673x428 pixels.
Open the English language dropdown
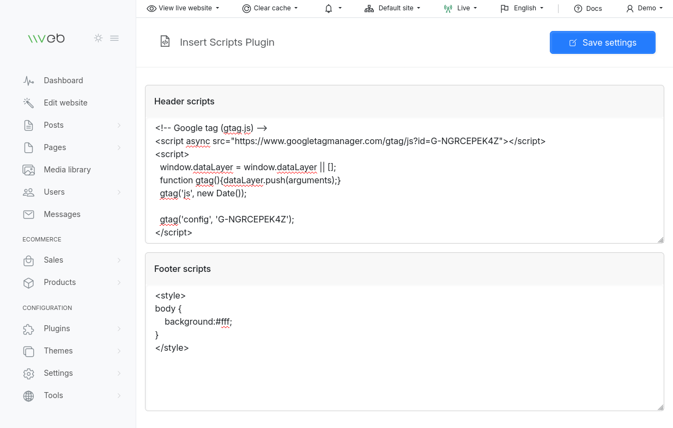(522, 8)
